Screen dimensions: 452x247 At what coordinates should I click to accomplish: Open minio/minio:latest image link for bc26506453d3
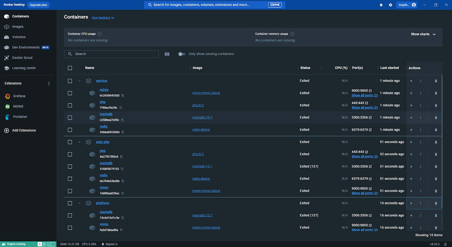(x=206, y=93)
